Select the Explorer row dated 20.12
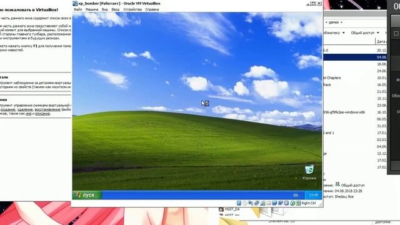Screen dimensions: 400x225 point(355,50)
